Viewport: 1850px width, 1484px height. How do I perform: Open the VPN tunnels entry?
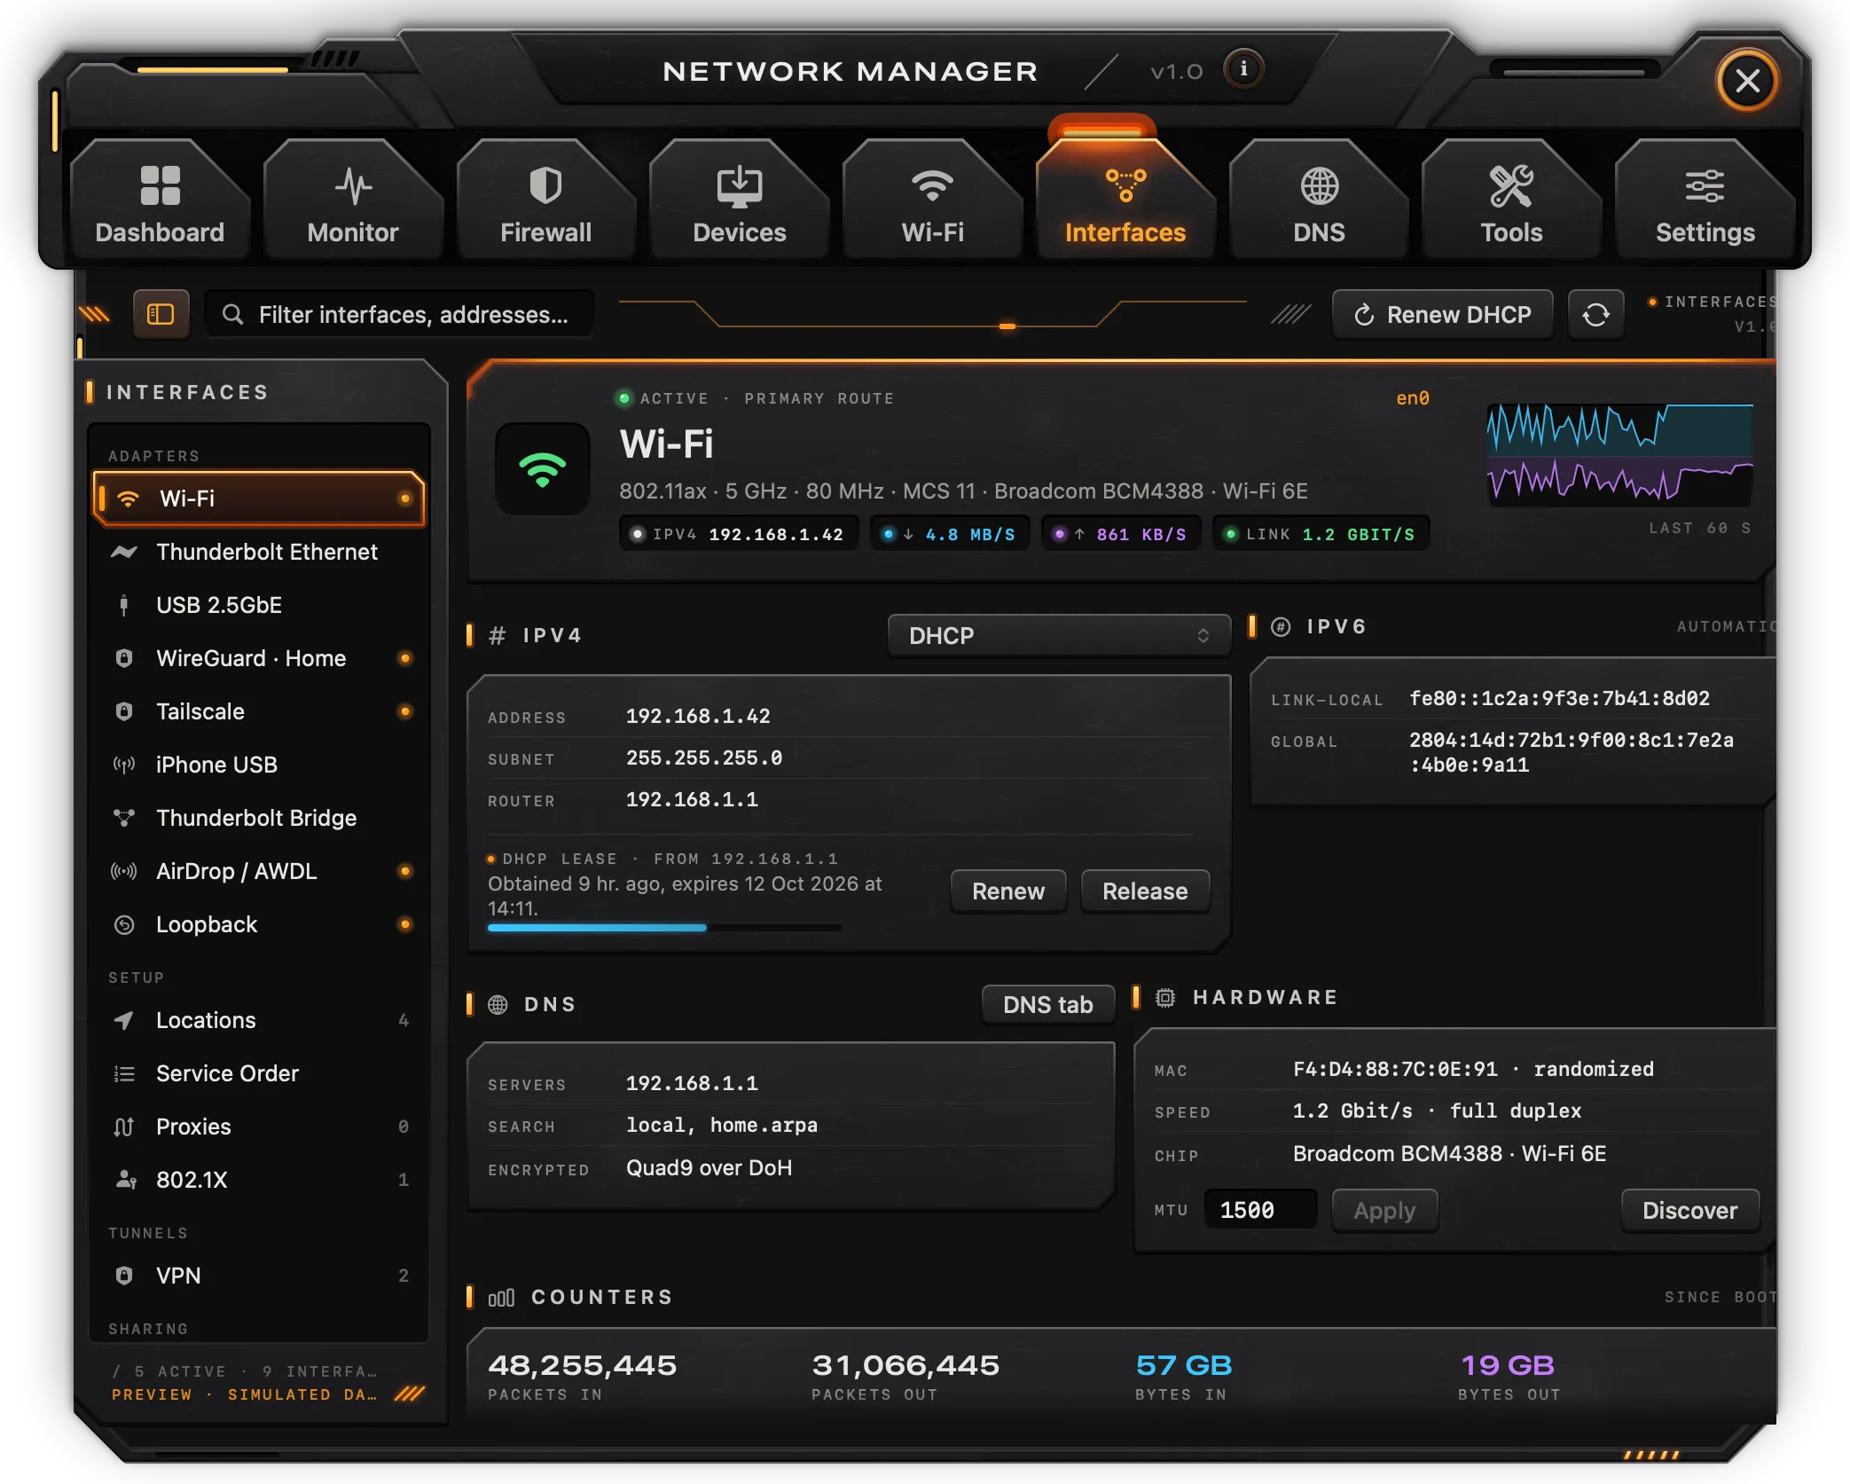tap(259, 1276)
